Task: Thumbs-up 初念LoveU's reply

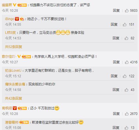Action: click(125, 76)
